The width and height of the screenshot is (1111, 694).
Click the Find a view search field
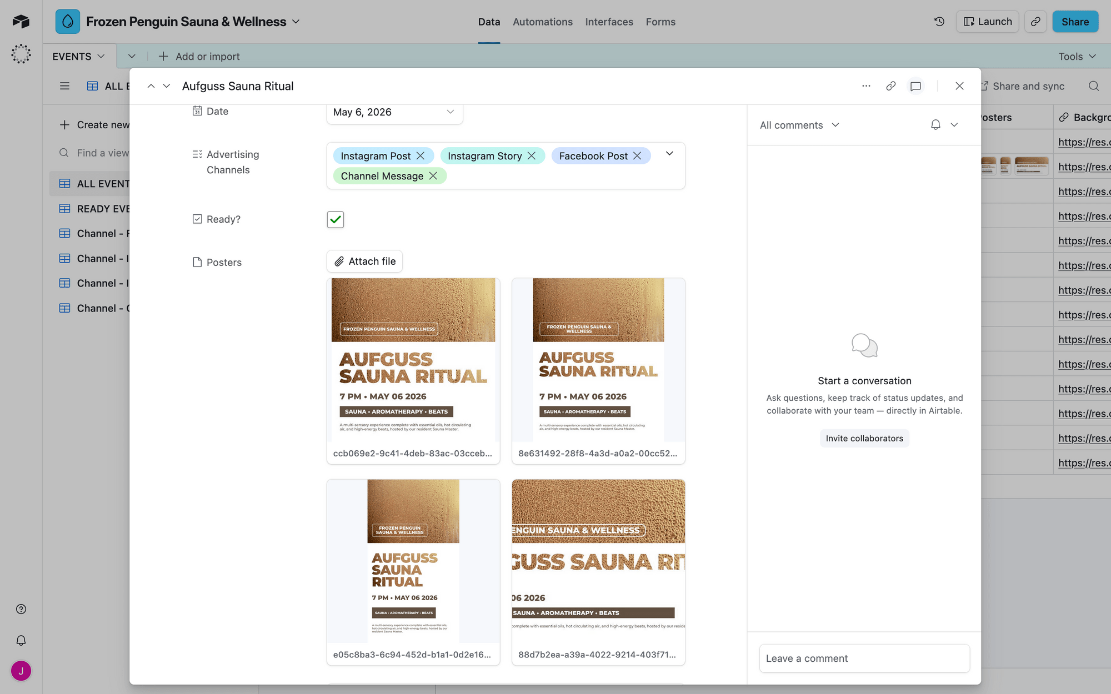pos(94,153)
